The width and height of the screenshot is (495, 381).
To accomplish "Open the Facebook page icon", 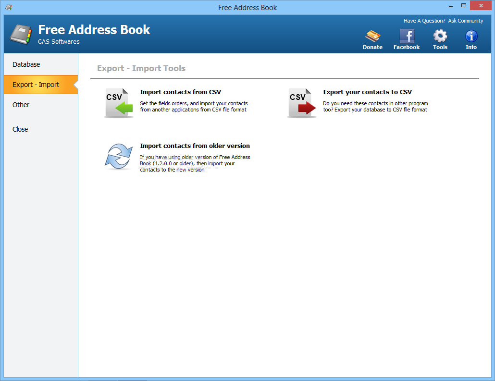I will point(407,36).
